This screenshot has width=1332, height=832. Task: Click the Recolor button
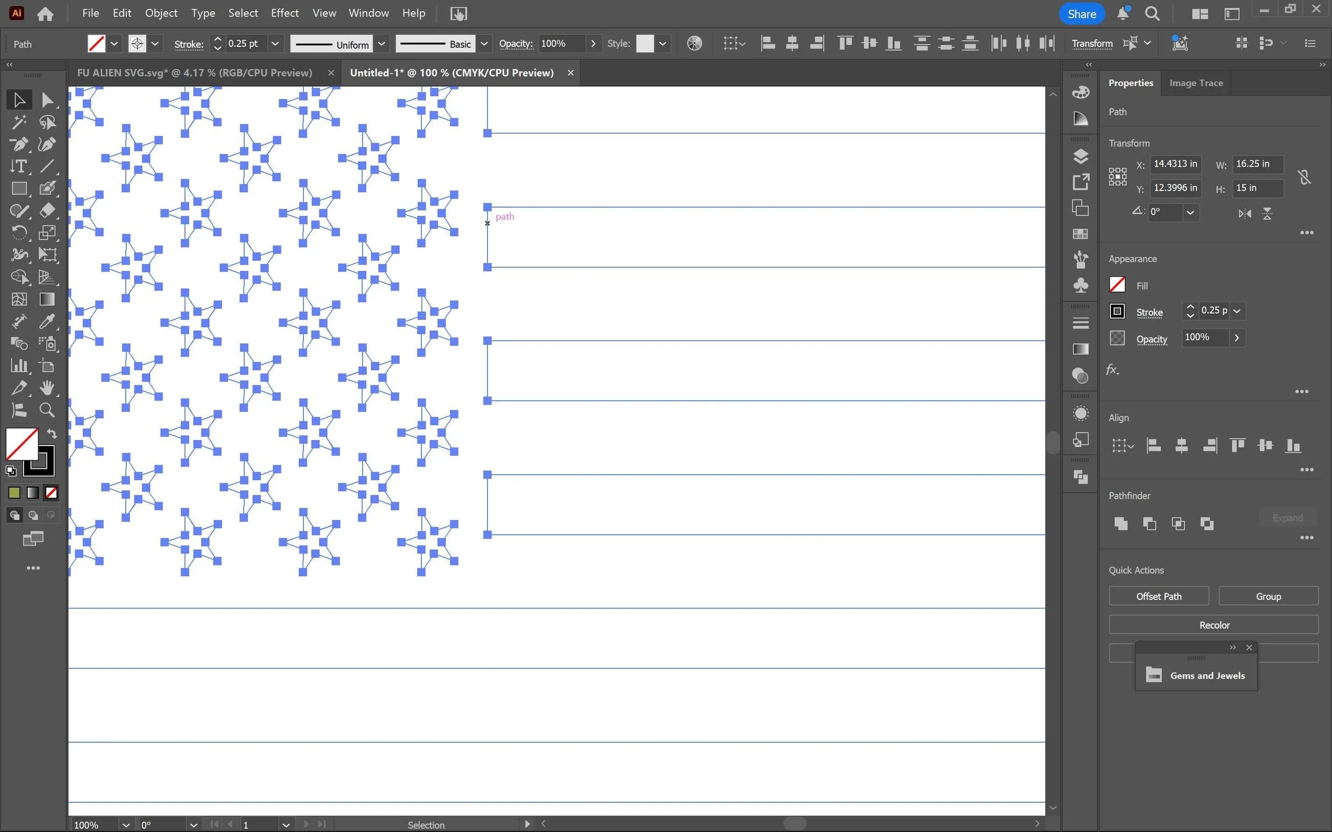pyautogui.click(x=1213, y=625)
